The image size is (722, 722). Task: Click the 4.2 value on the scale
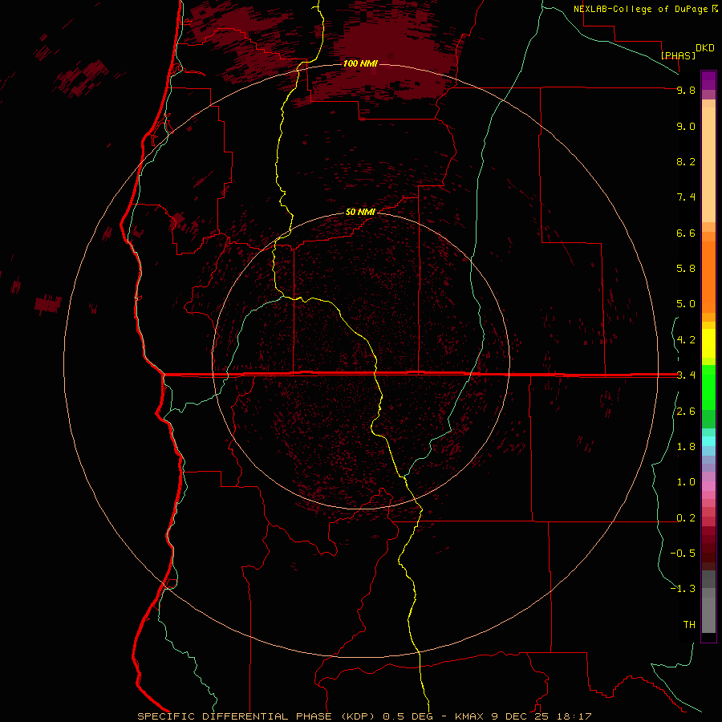pyautogui.click(x=686, y=340)
